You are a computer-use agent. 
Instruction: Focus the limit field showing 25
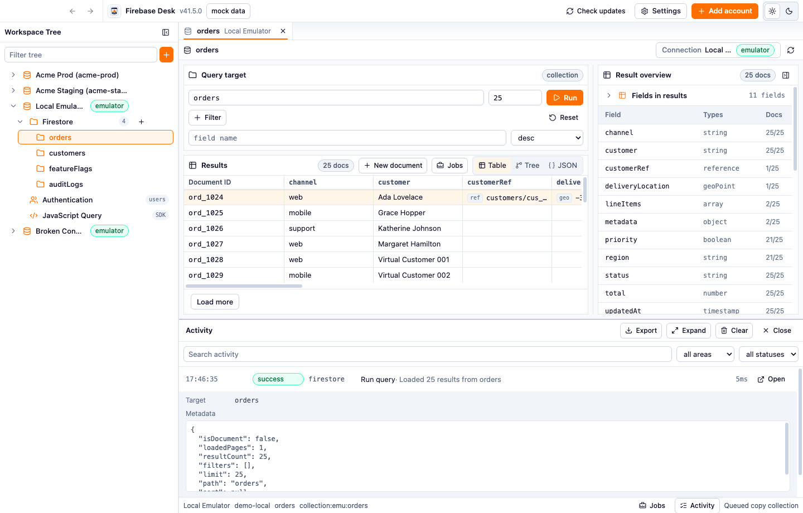(515, 98)
